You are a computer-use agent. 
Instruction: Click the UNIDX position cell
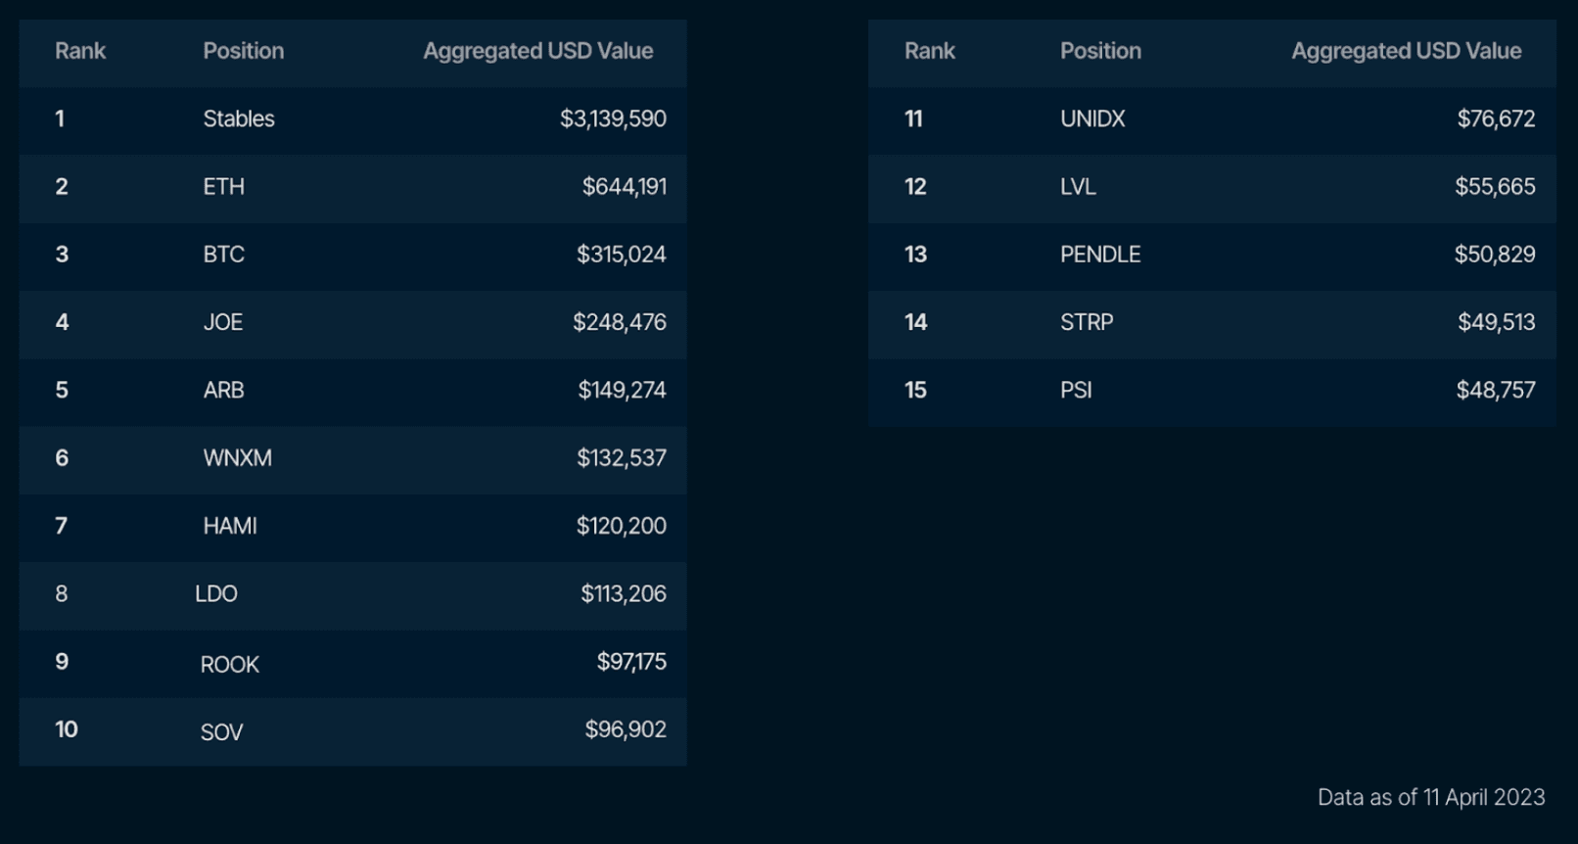pos(1092,118)
